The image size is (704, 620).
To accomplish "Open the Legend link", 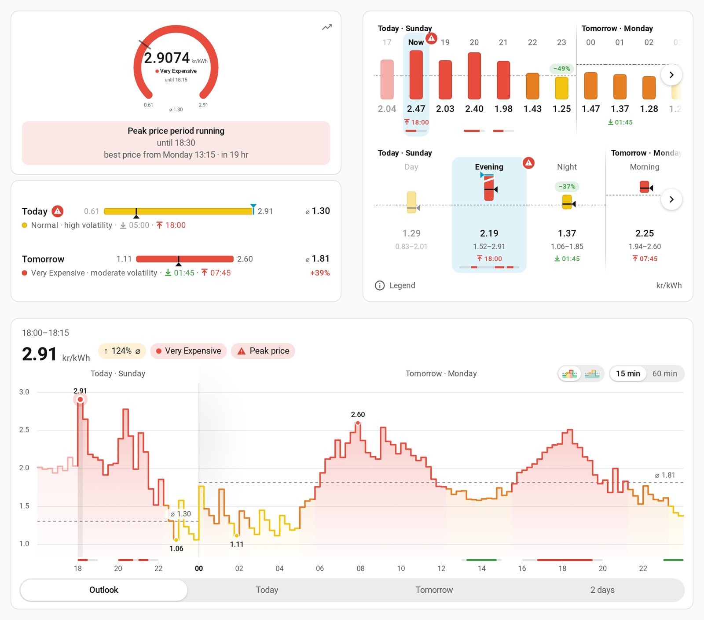I will pyautogui.click(x=395, y=285).
